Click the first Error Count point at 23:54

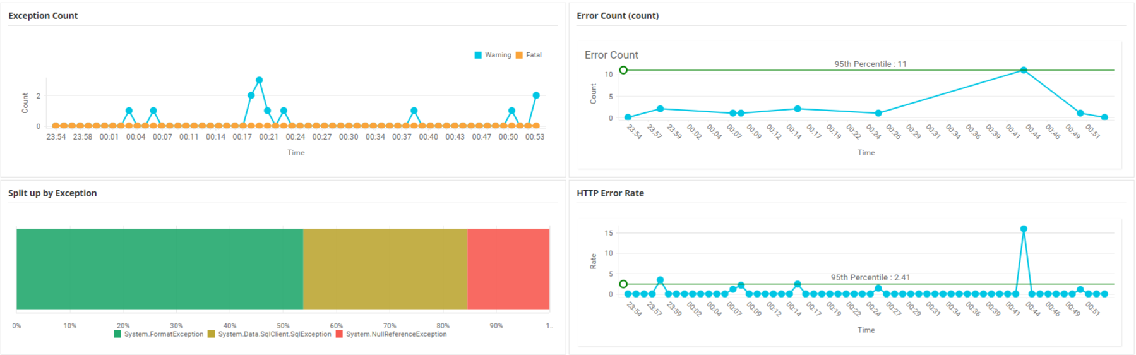coord(628,117)
